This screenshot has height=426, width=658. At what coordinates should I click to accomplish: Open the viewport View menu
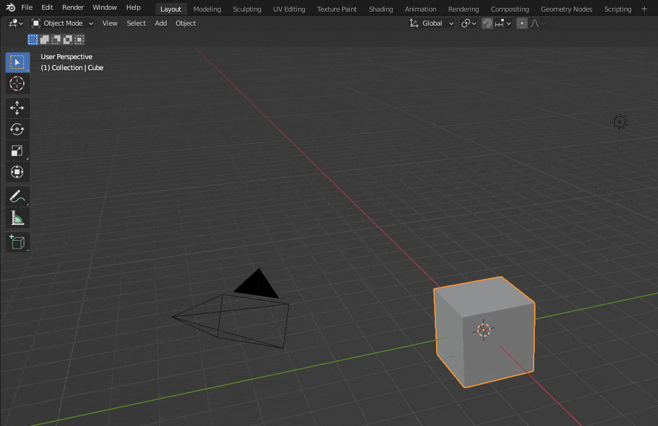(x=110, y=24)
